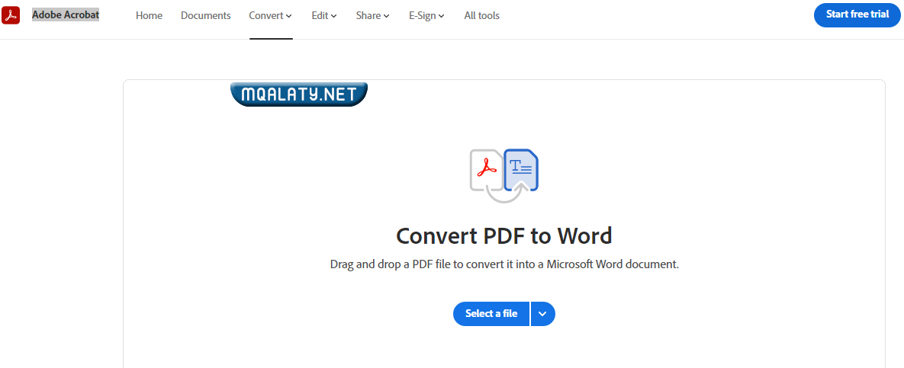904x368 pixels.
Task: Click the Adobe Acrobat brand name
Action: pos(65,15)
